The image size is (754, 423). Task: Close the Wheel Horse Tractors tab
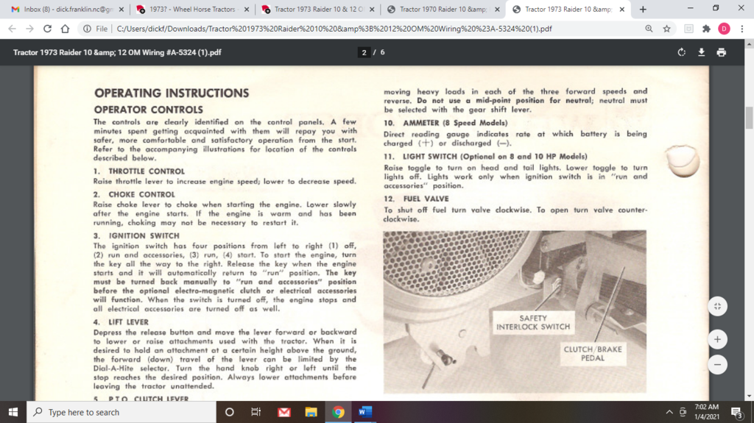click(x=247, y=9)
